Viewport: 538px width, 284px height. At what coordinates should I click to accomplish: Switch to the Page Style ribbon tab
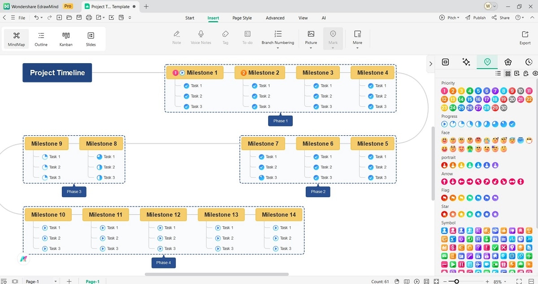242,18
